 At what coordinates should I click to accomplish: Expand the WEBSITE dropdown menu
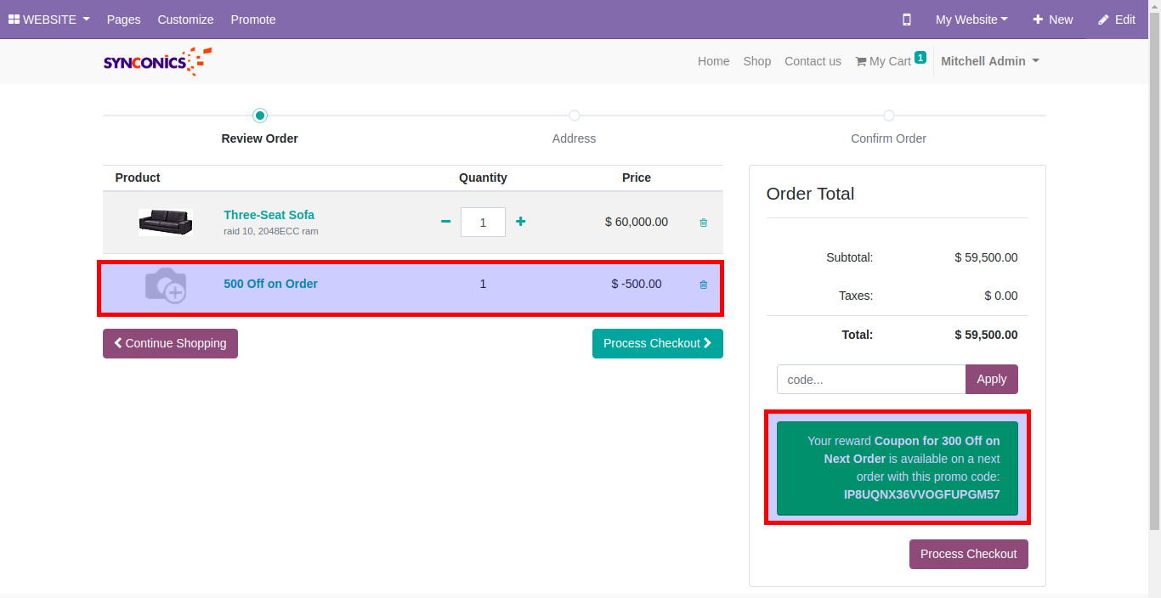(49, 20)
